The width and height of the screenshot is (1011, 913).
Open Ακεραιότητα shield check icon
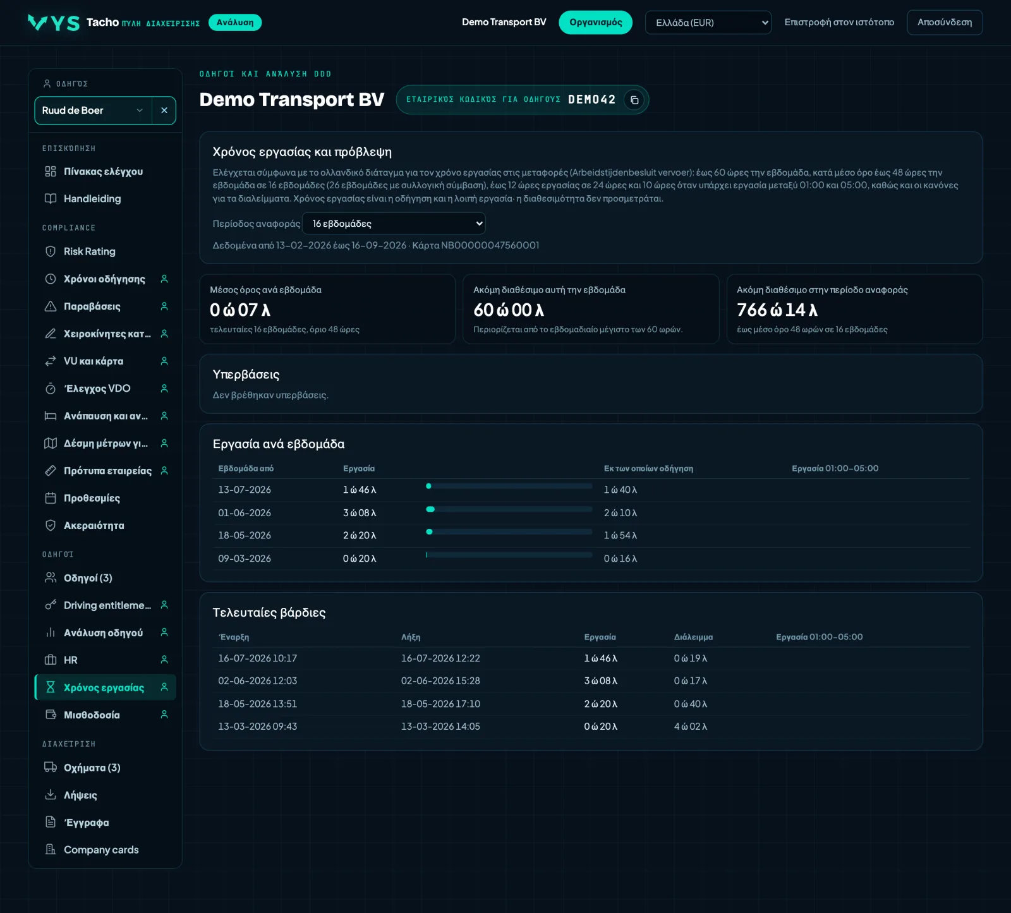(51, 526)
